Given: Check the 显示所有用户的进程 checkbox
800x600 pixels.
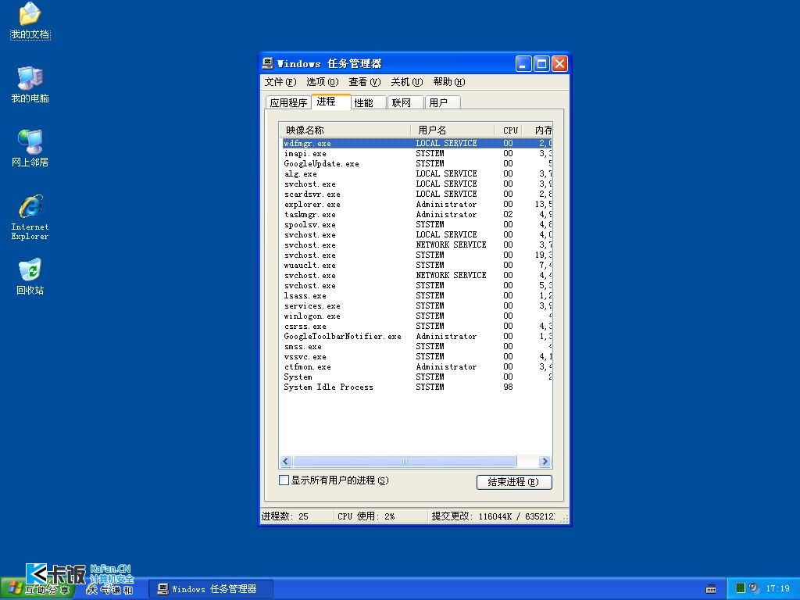Looking at the screenshot, I should click(x=284, y=480).
